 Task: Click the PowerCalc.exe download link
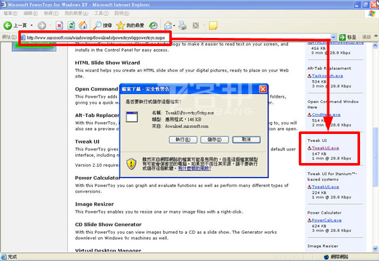tap(327, 220)
